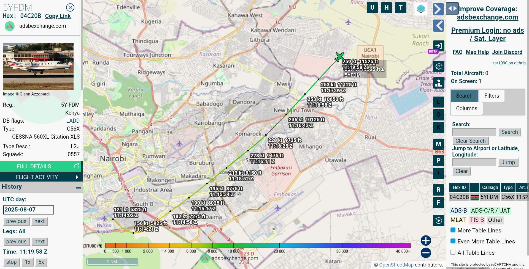
Task: Open the Join Discord link
Action: 507,52
